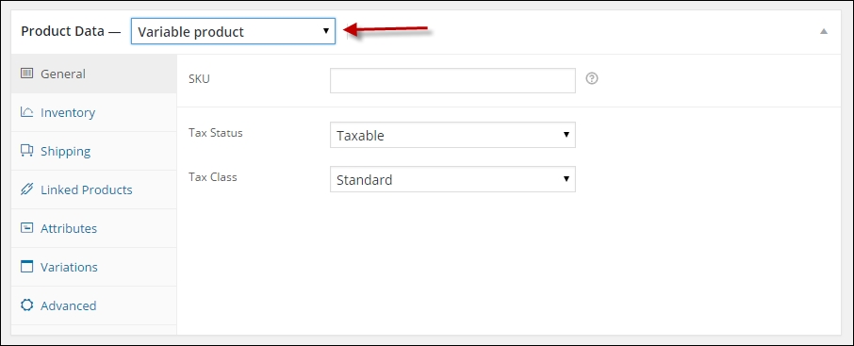This screenshot has height=346, width=854.
Task: Click the Shipping truck icon
Action: click(26, 151)
